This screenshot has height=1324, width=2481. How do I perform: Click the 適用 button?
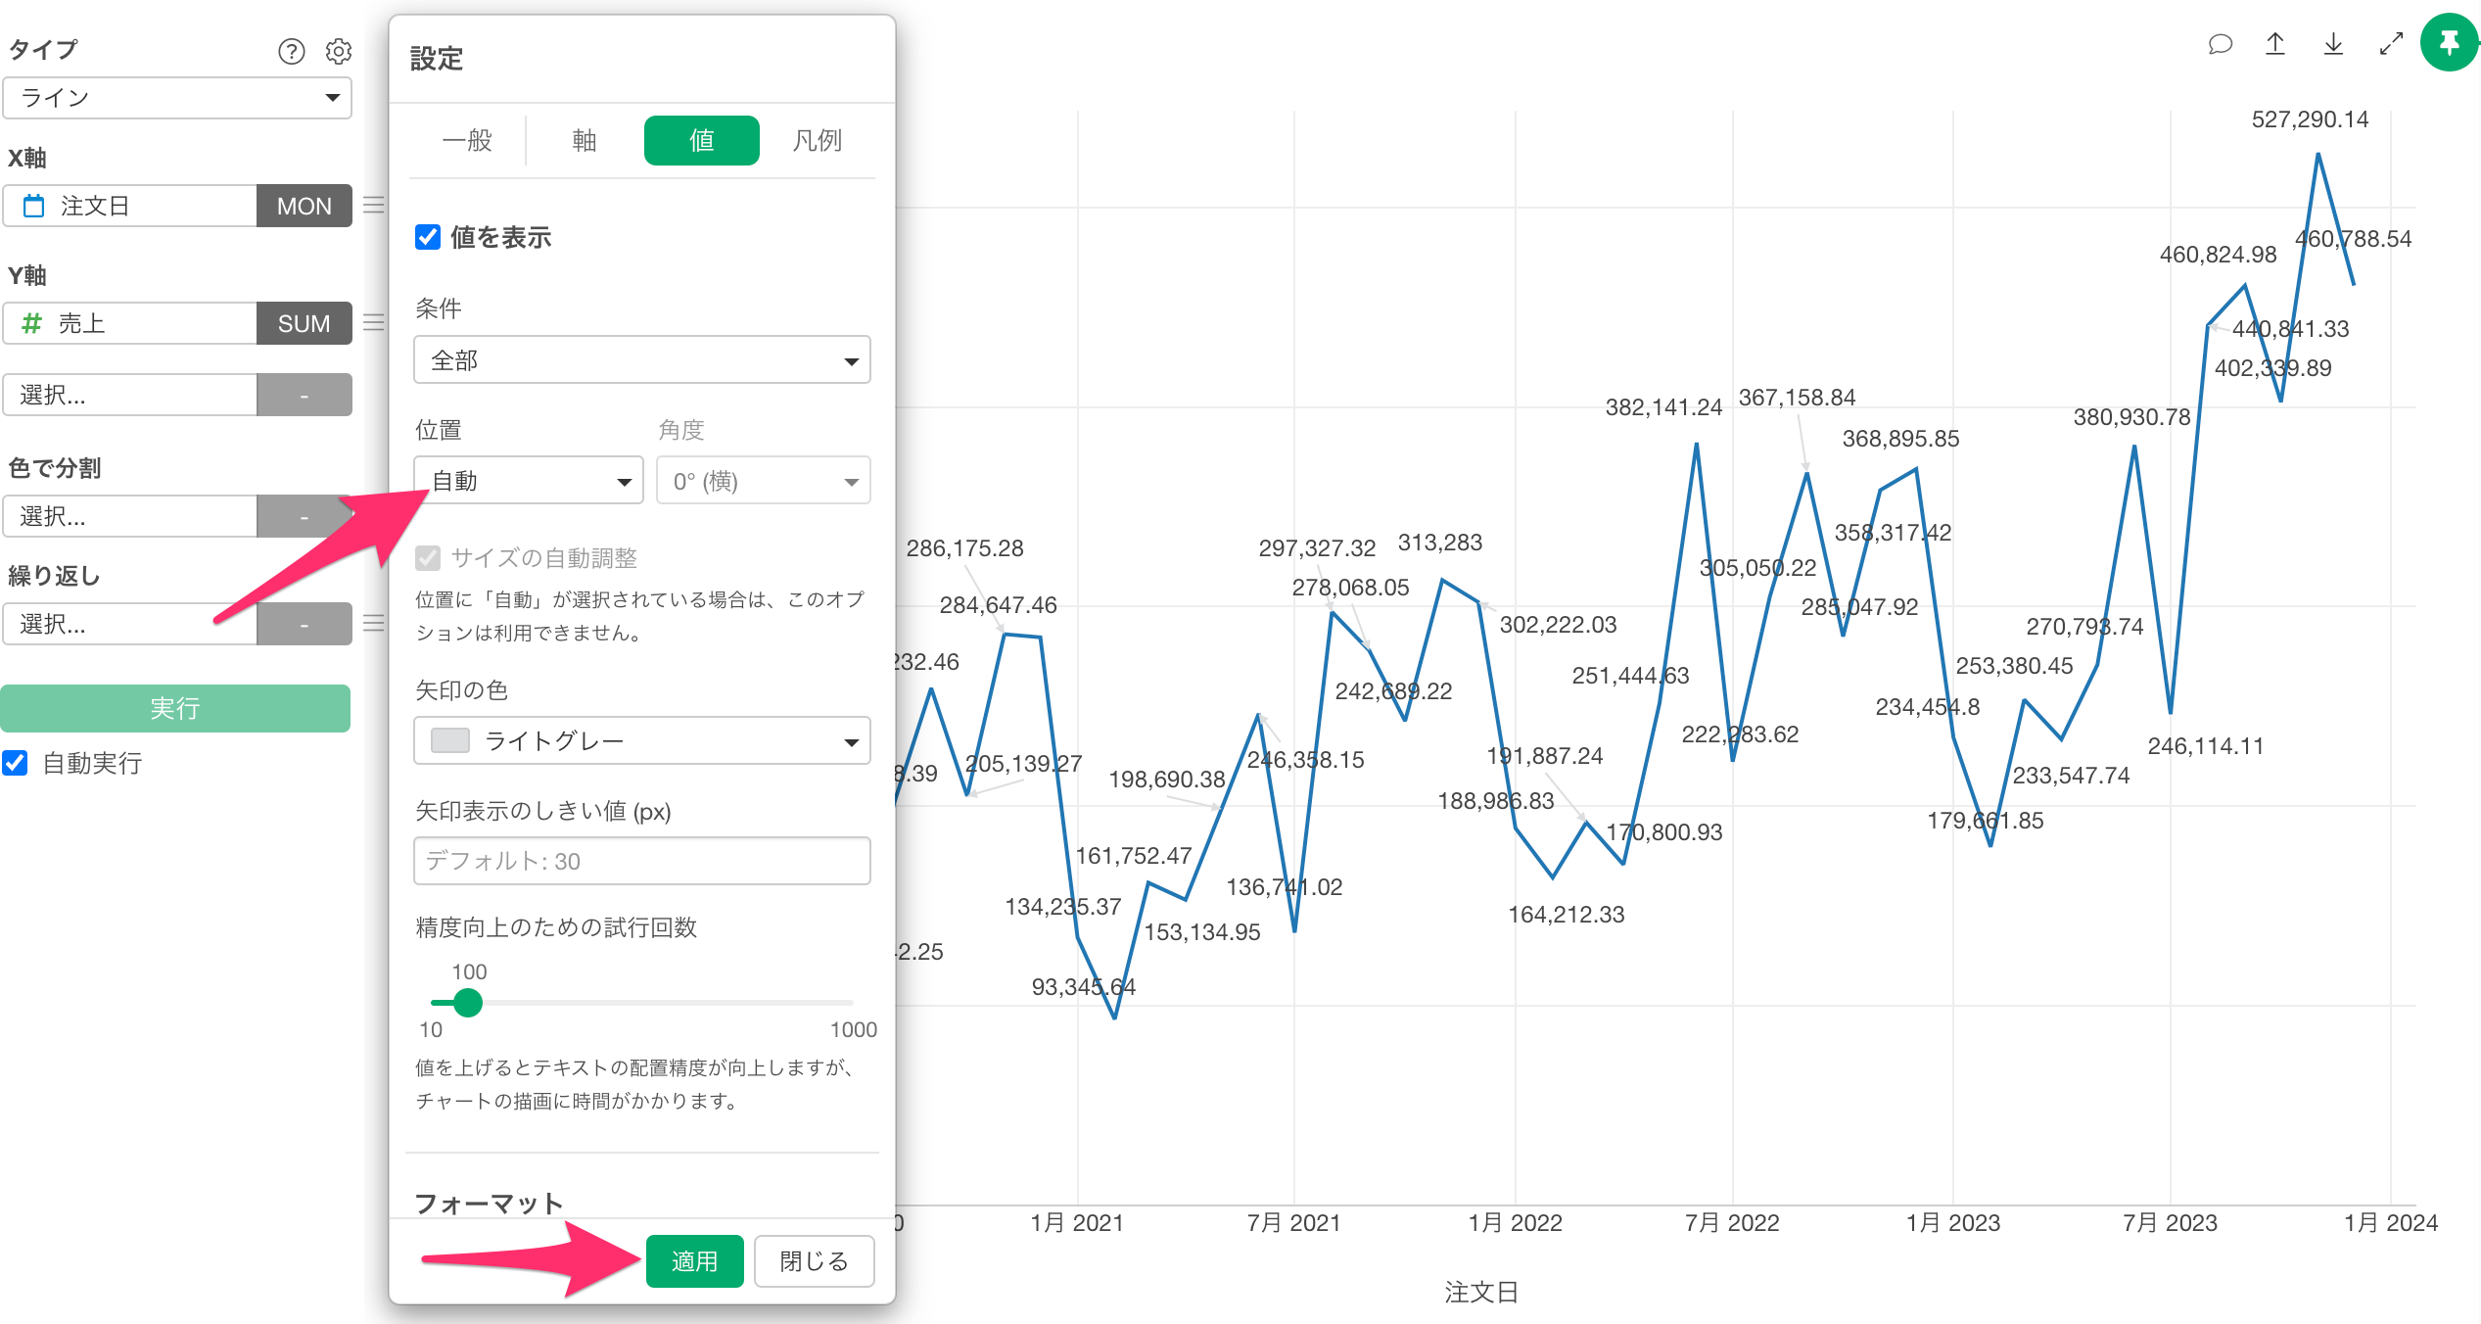pyautogui.click(x=694, y=1261)
